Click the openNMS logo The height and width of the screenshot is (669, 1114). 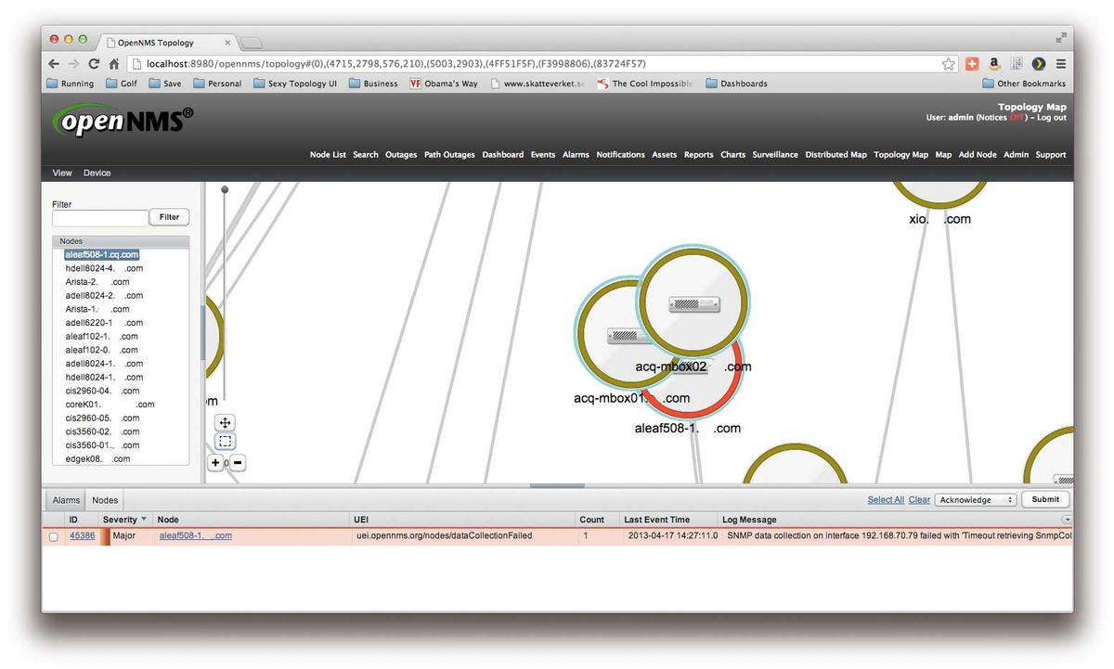123,121
